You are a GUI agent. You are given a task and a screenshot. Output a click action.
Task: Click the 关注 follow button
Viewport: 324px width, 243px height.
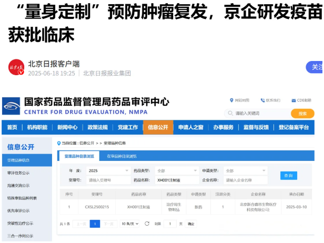316,67
